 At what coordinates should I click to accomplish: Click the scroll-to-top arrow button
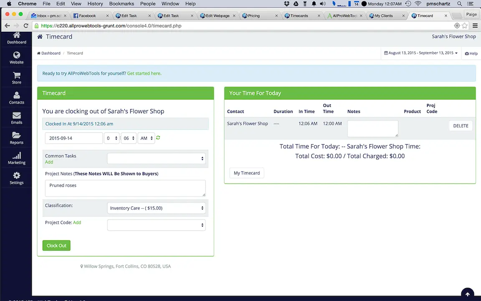(468, 294)
